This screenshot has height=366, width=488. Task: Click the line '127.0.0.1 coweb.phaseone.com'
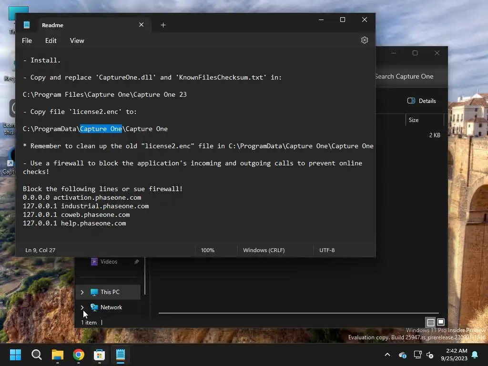tap(76, 215)
